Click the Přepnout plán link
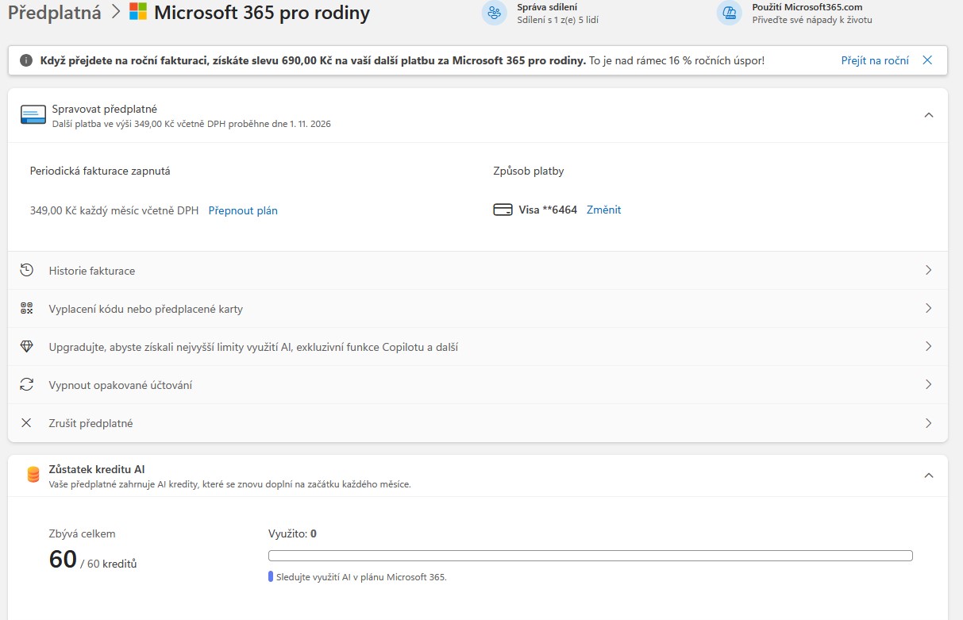 [x=243, y=210]
